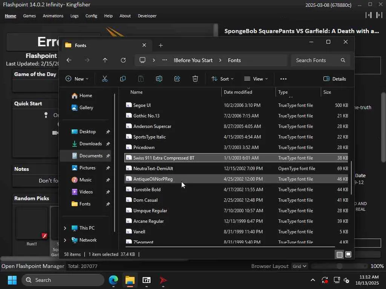Switch to details list view icon in status bar
This screenshot has height=289, width=386.
[x=340, y=254]
